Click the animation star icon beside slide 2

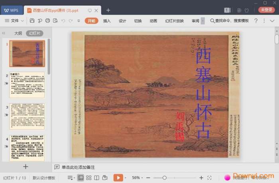[7, 83]
